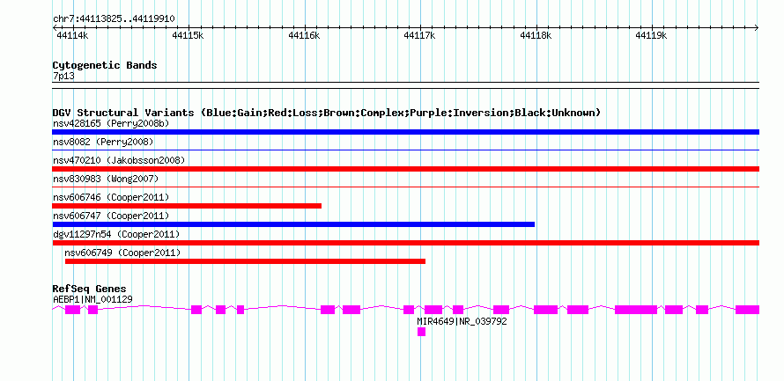
Task: Select the blue nsv606747 gain bar
Action: tap(293, 224)
